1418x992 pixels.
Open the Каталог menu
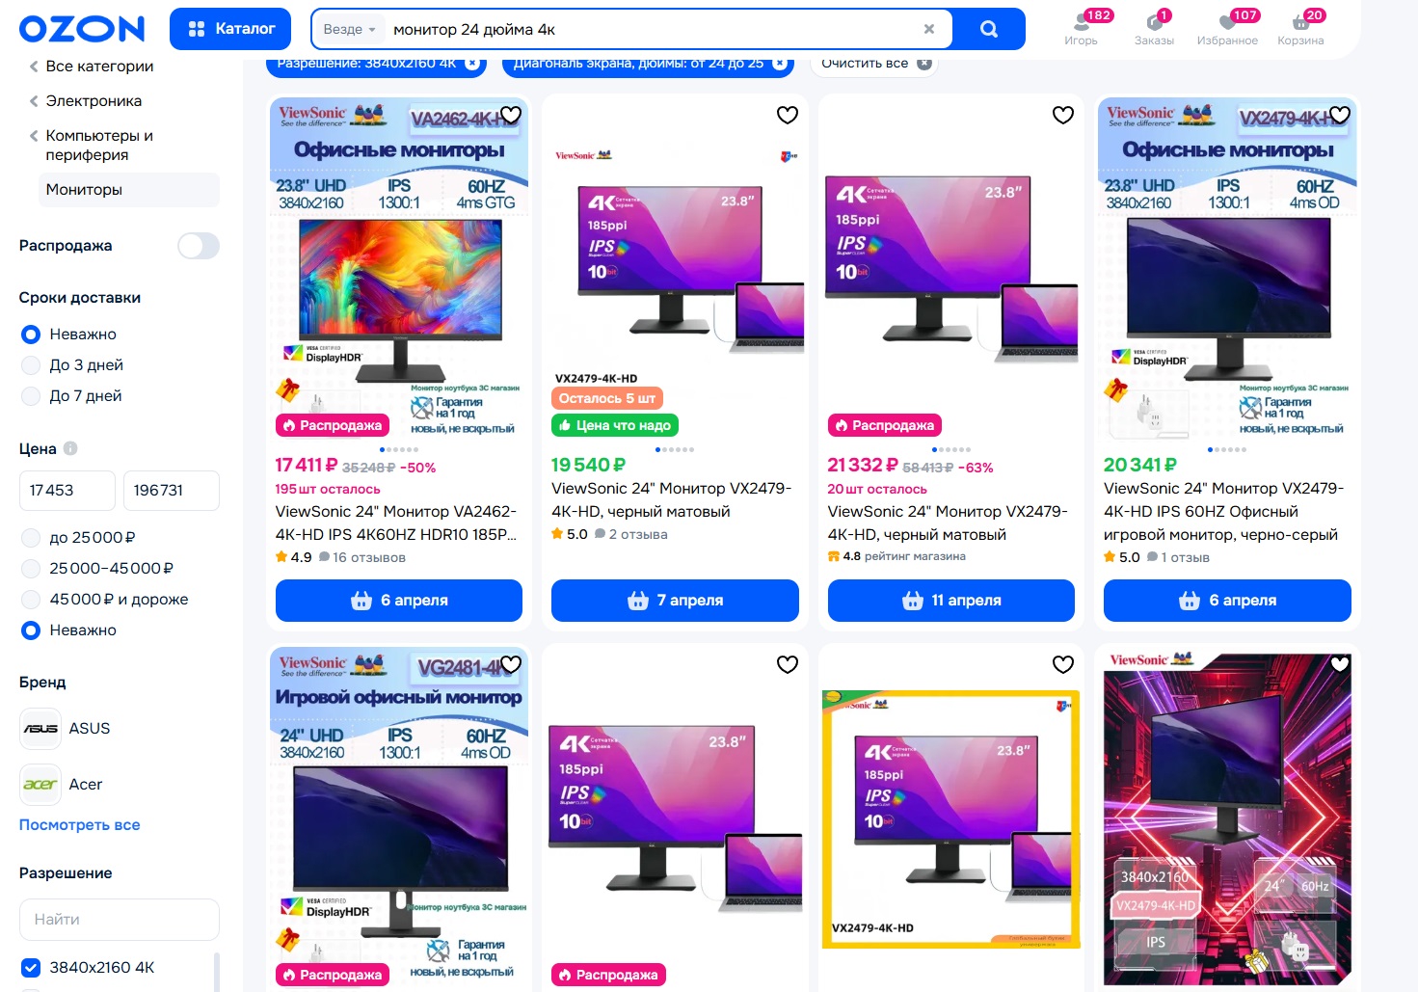pos(230,29)
